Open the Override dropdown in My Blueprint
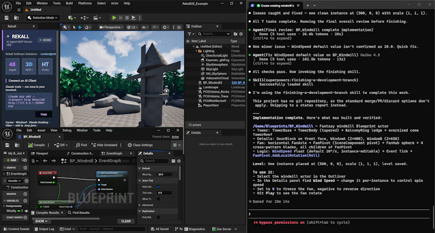 pos(15,181)
